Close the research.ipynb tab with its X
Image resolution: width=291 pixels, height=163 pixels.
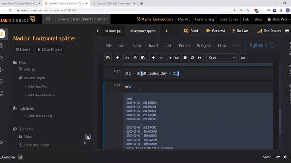(x=132, y=31)
